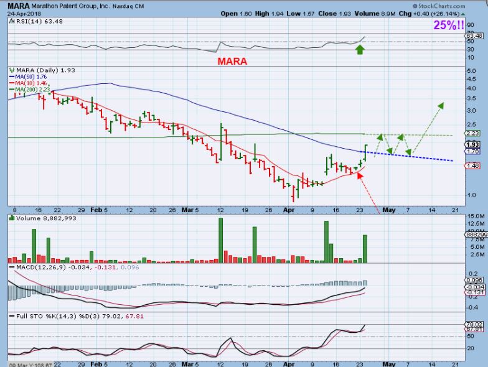Image resolution: width=488 pixels, height=367 pixels.
Task: Click the 3.0 price axis label
Action: (472, 111)
